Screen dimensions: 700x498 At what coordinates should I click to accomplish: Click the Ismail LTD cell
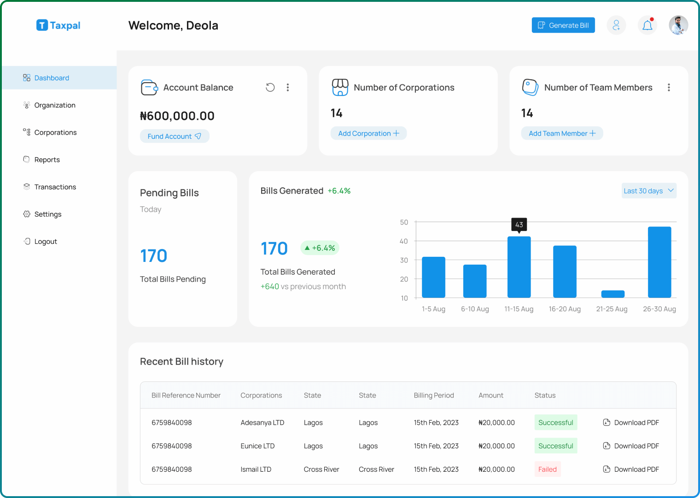pyautogui.click(x=256, y=469)
